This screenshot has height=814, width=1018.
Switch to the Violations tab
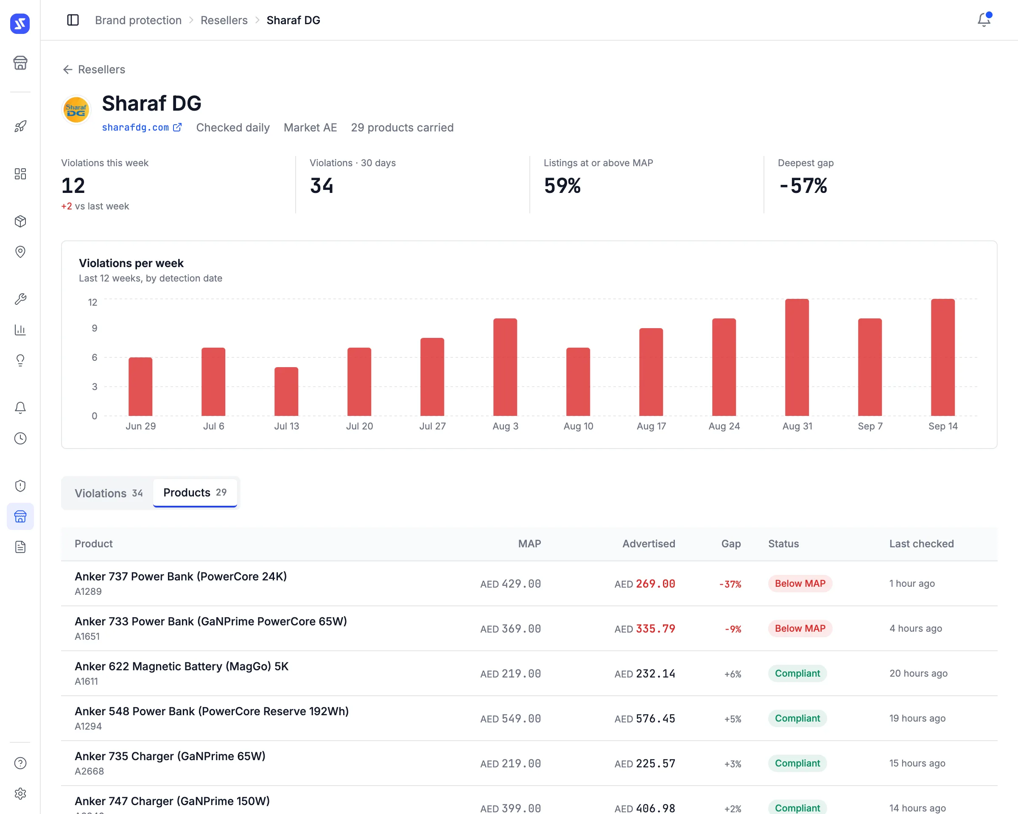pos(108,493)
